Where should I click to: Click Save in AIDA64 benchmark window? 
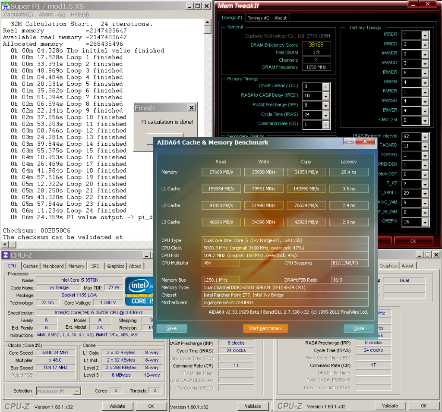tap(171, 328)
